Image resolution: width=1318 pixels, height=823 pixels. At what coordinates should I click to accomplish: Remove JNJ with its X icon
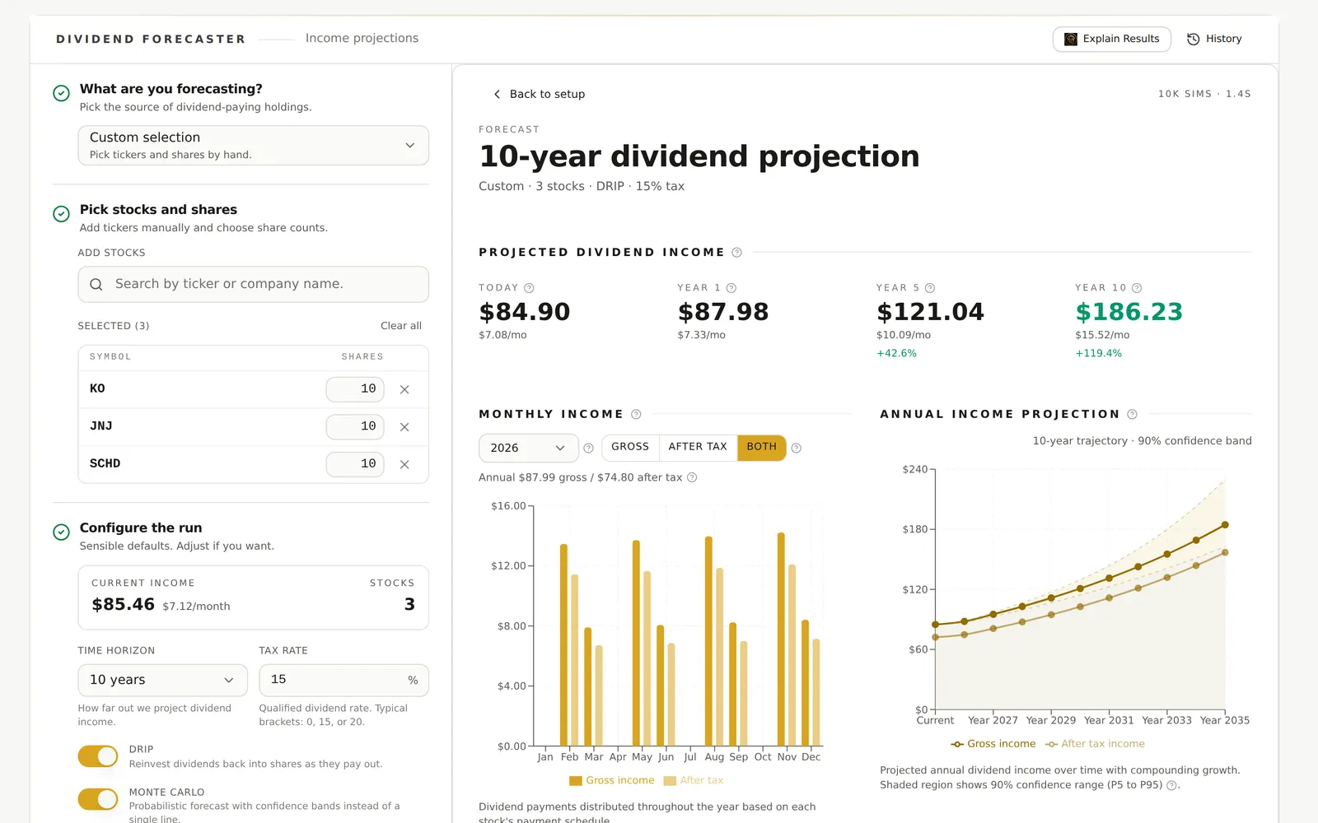(x=404, y=426)
